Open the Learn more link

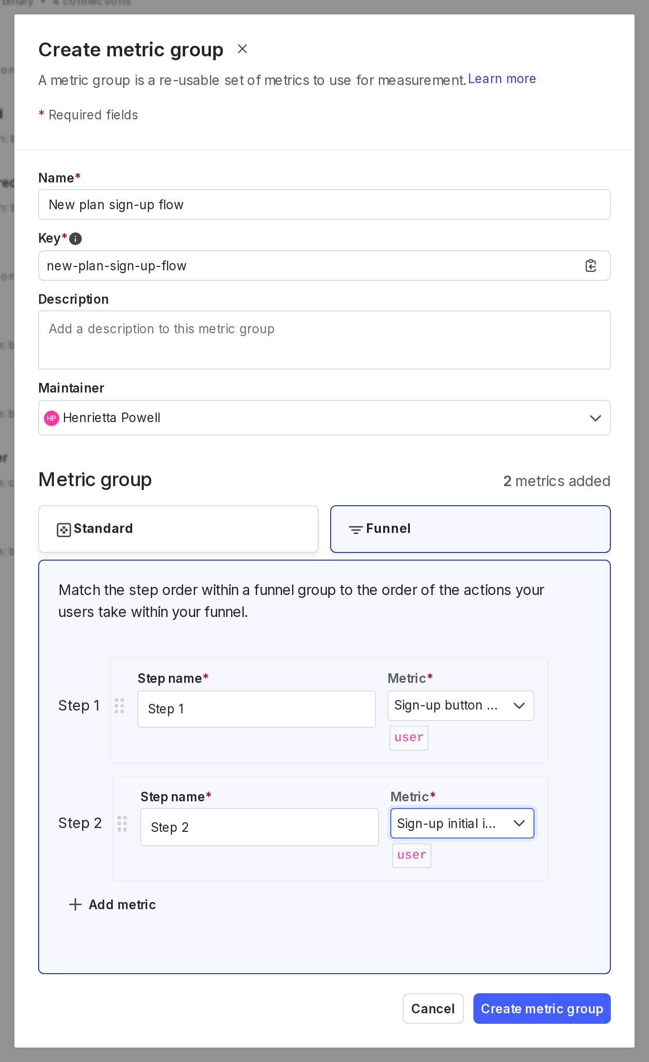[x=502, y=79]
